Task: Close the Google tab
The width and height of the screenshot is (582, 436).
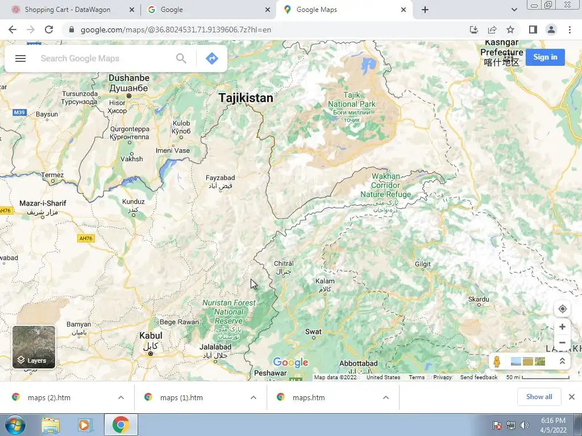Action: coord(268,10)
